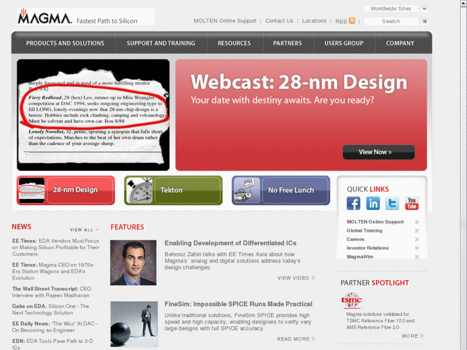Open MOLTEN Online Support quick link text
This screenshot has width=467, height=350.
375,222
